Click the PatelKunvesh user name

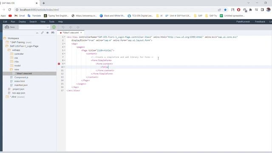pos(243,22)
